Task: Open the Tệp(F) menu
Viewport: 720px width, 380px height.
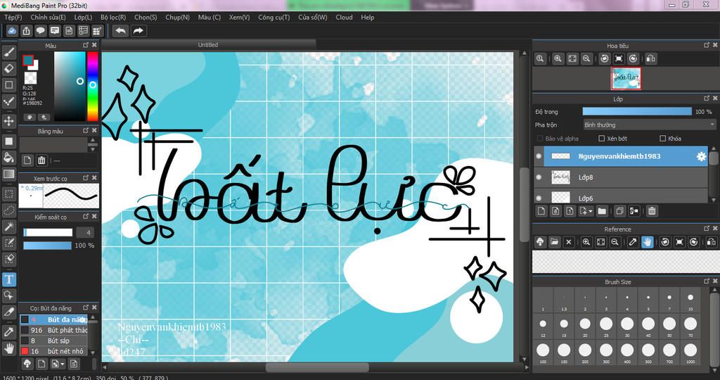Action: point(13,17)
